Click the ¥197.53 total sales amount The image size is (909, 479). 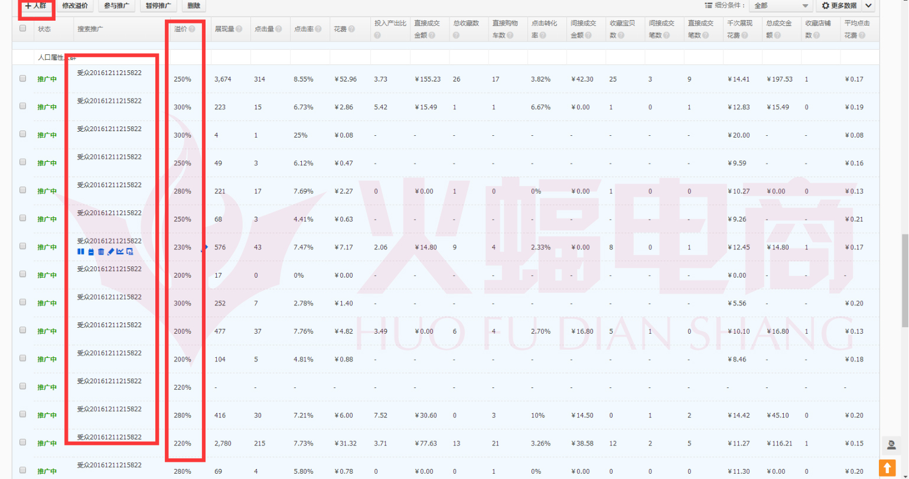pyautogui.click(x=780, y=79)
